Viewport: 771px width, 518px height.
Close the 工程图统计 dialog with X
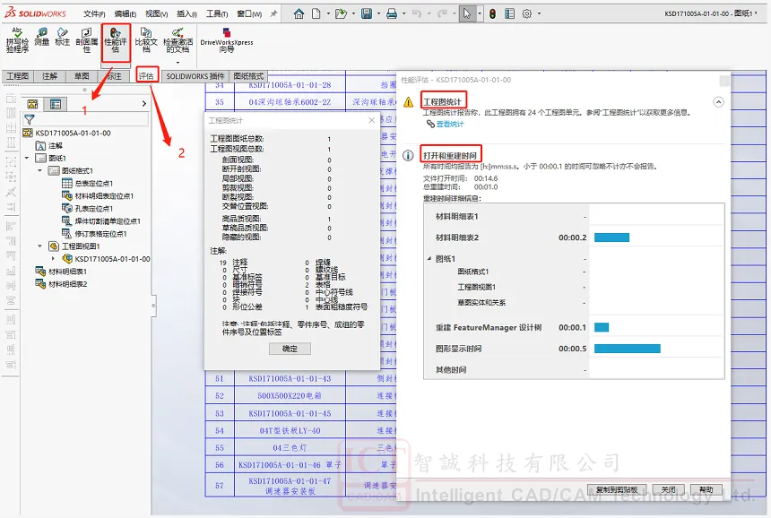click(x=372, y=120)
